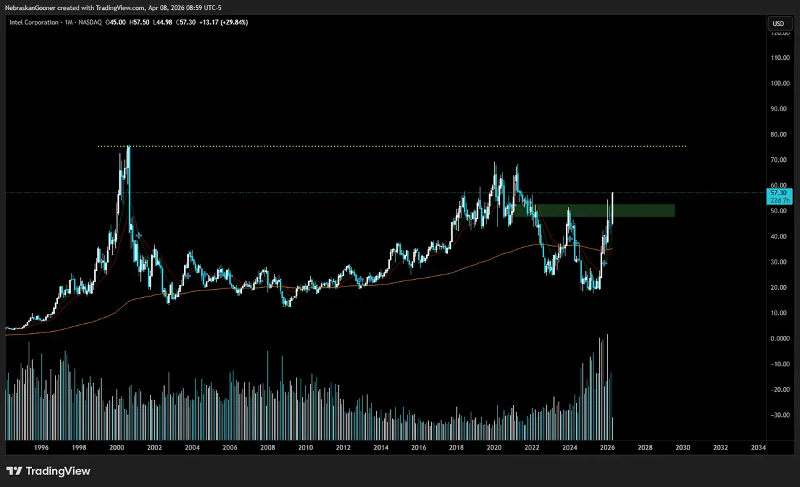Click the 2012 year label on time axis
This screenshot has width=800, height=487.
pos(343,448)
